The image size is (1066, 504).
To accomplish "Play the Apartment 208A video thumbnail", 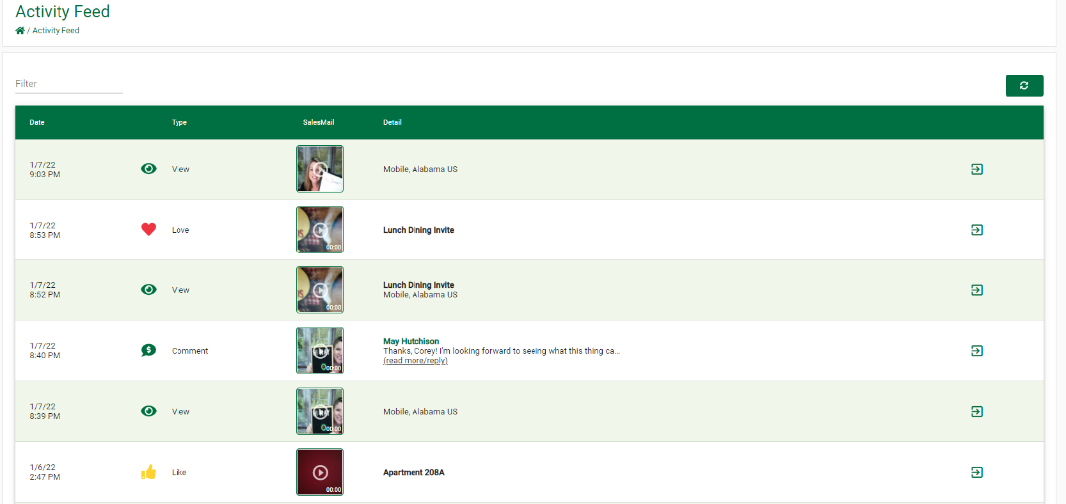I will click(320, 472).
